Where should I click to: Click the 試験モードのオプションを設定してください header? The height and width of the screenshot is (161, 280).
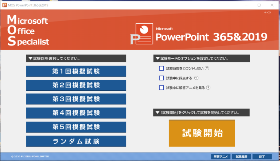click(x=202, y=58)
